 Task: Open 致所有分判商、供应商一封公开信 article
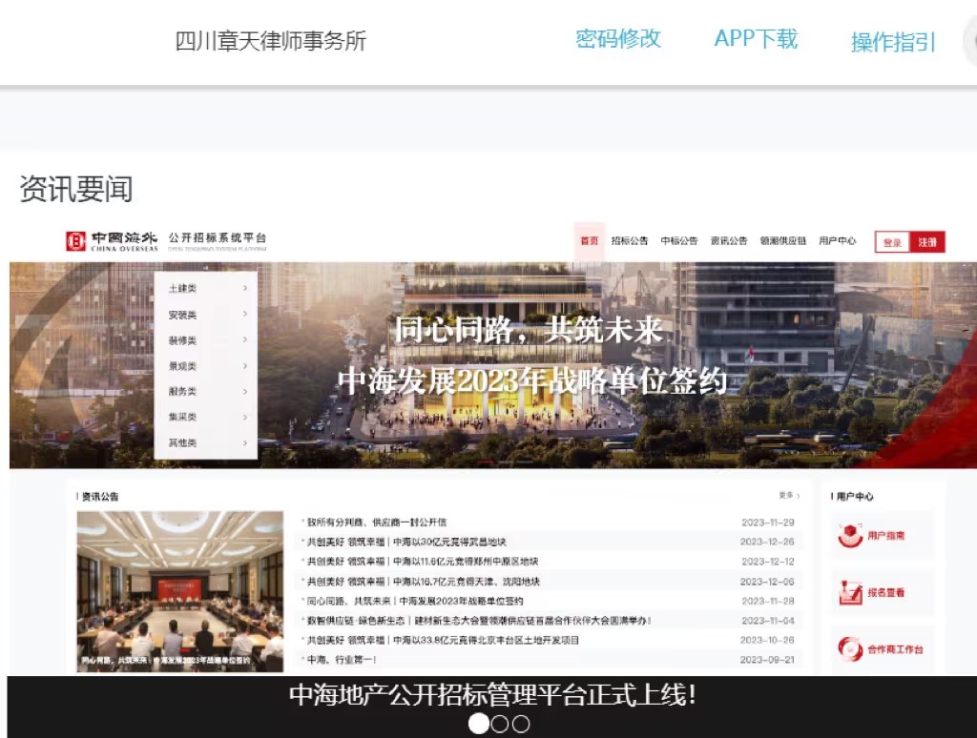pyautogui.click(x=376, y=522)
